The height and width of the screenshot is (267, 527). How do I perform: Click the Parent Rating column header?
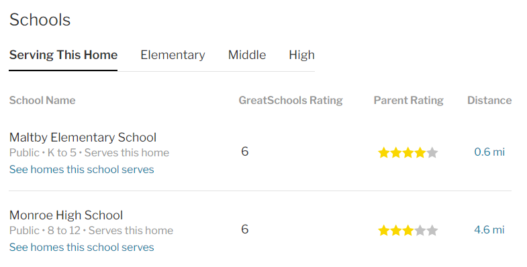408,100
